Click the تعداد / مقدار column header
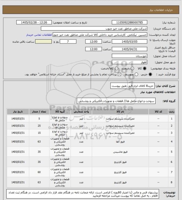The height and width of the screenshot is (200, 182). (x=39, y=111)
